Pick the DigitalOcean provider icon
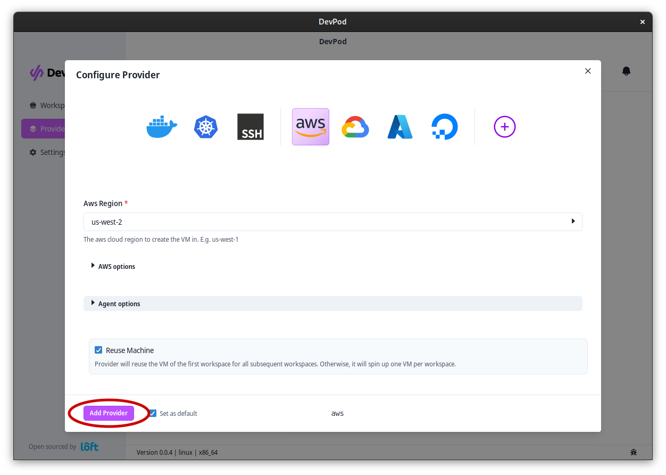 (x=444, y=127)
